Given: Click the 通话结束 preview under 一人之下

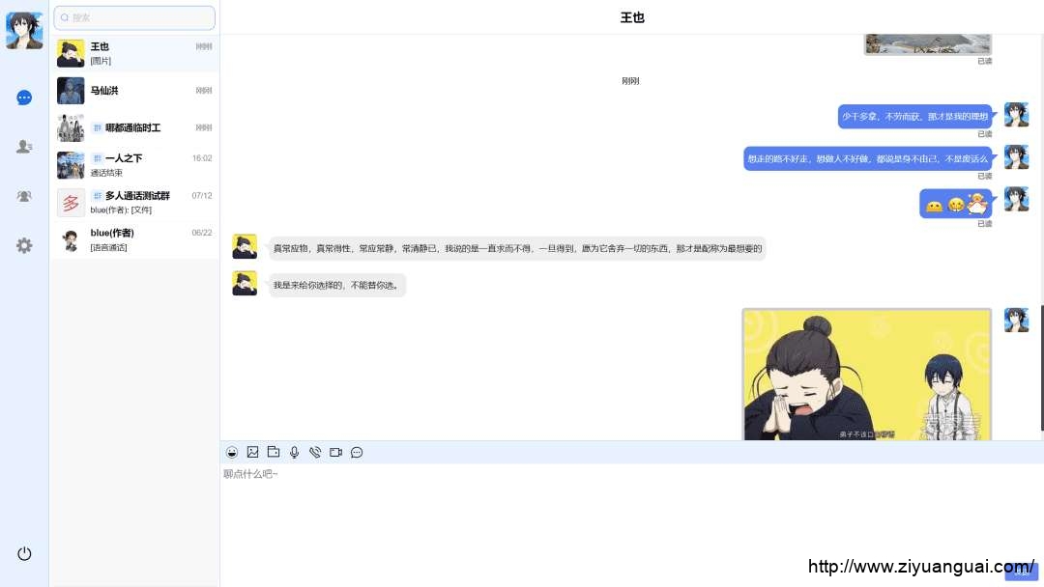Looking at the screenshot, I should [x=106, y=173].
